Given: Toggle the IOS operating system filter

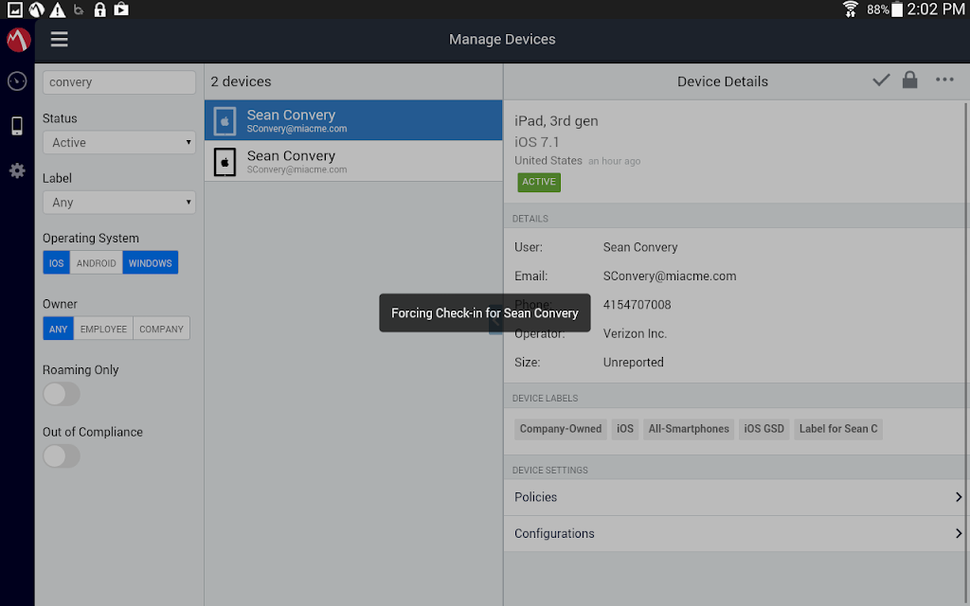Looking at the screenshot, I should pyautogui.click(x=56, y=263).
